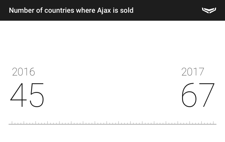
Task: Select the 2017 year label
Action: click(x=193, y=72)
